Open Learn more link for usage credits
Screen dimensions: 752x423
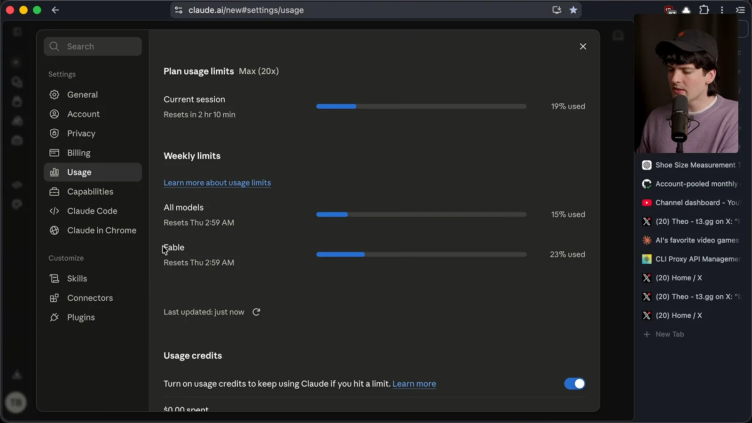coord(414,384)
